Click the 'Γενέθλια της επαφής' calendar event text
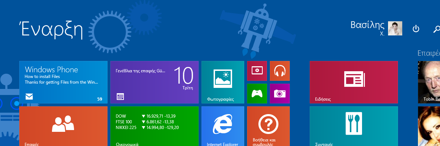The width and height of the screenshot is (440, 146). [x=141, y=71]
